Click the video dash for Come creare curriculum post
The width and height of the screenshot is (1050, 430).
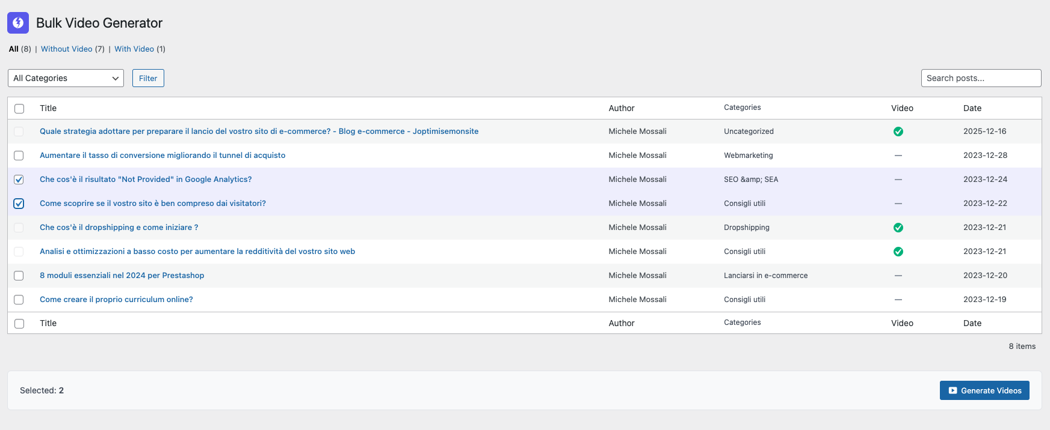[898, 300]
